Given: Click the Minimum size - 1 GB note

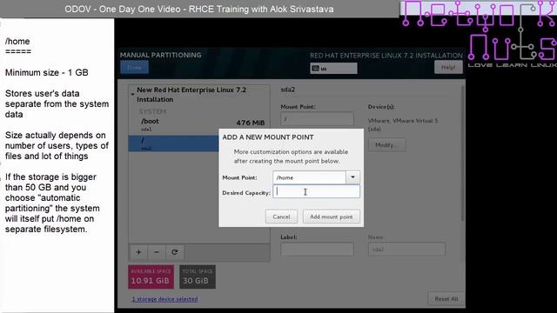Looking at the screenshot, I should [x=46, y=72].
